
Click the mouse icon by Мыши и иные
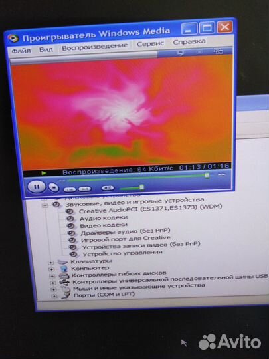coord(66,289)
